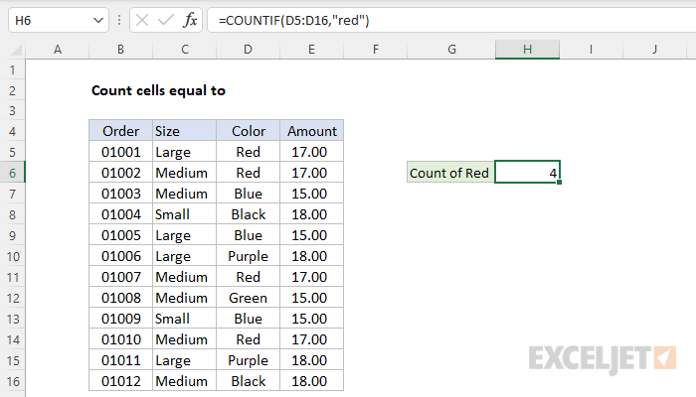Cancel the formula entry with the X icon

tap(142, 20)
